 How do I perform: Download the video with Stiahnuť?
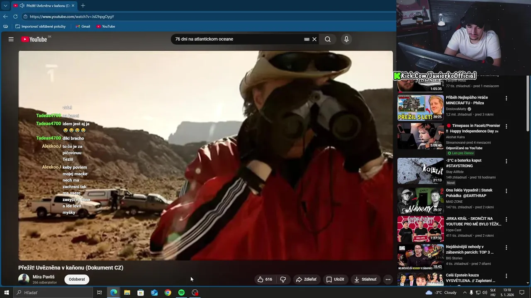[x=365, y=279]
